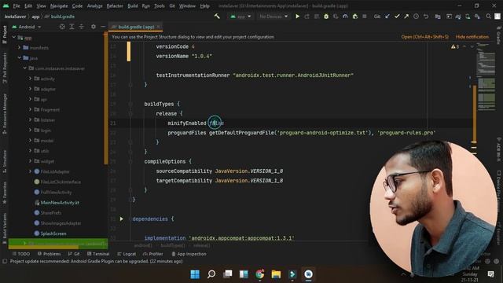Image resolution: width=503 pixels, height=283 pixels.
Task: Click the taskbar Search icon
Action: pyautogui.click(x=211, y=274)
